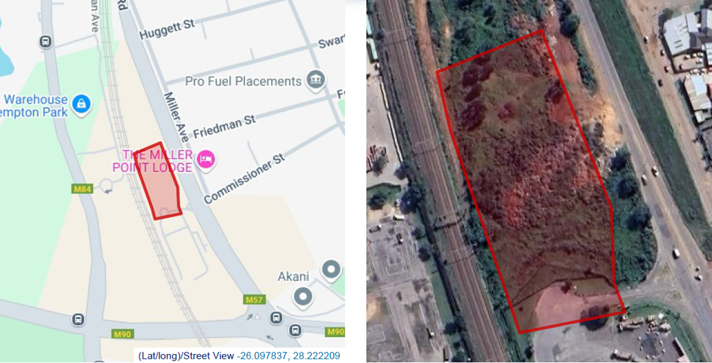Click the (Lat/long)/Street View label
712x363 pixels.
pos(186,356)
